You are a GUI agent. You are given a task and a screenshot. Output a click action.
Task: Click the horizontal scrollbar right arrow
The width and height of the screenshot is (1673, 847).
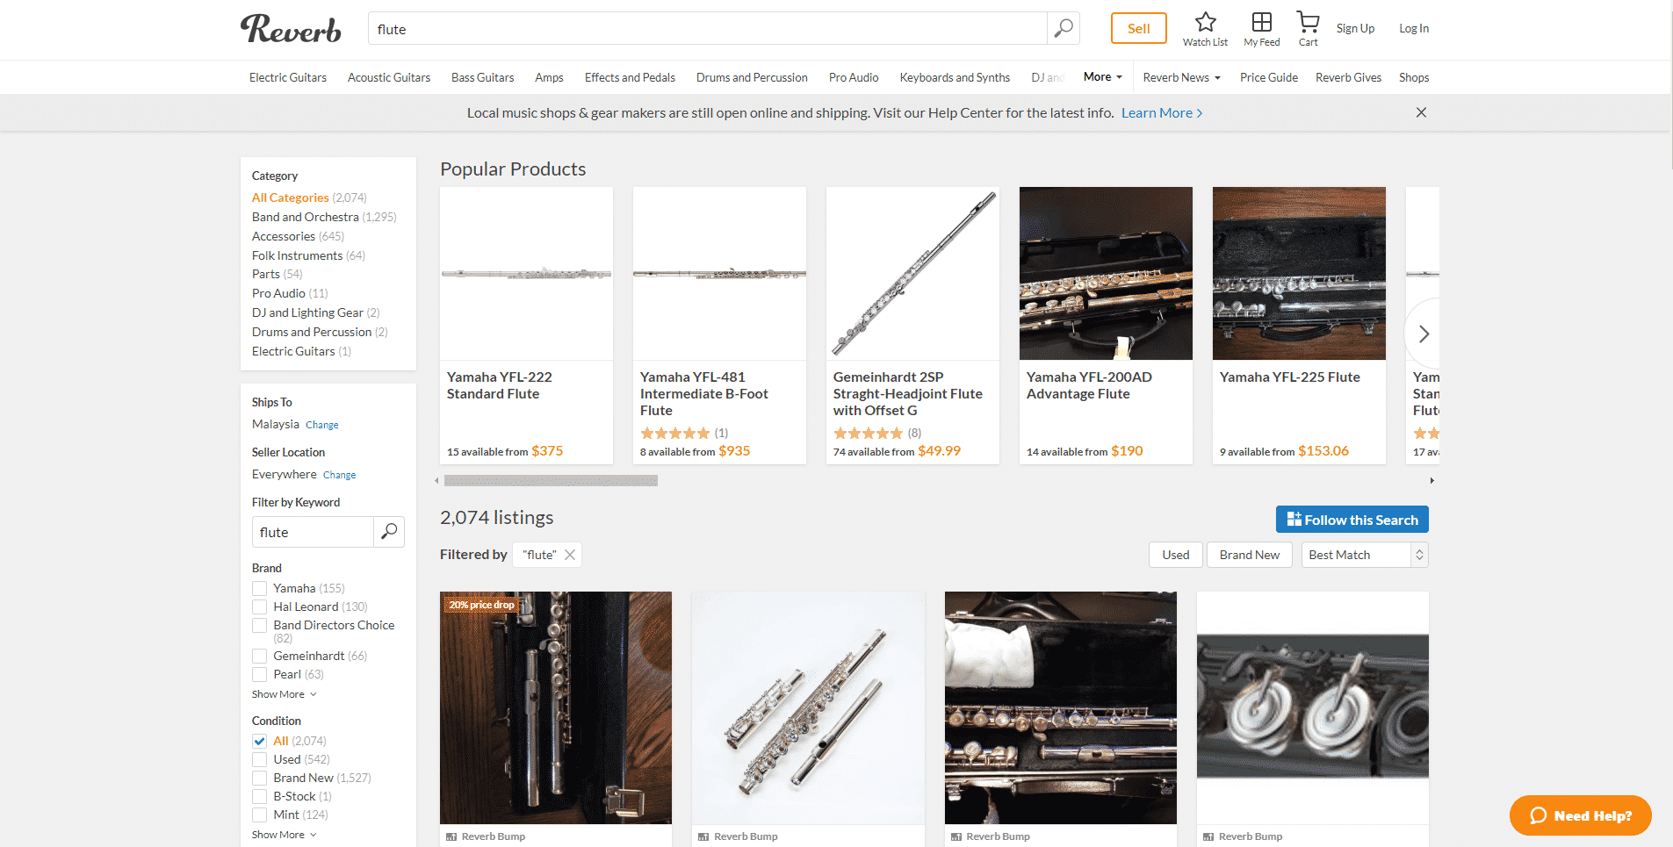point(1432,480)
